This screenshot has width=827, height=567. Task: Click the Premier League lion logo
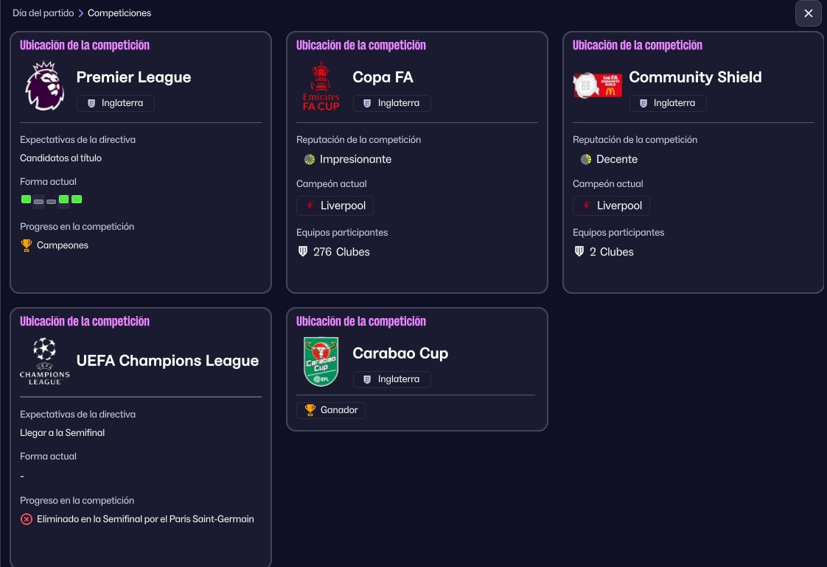point(45,86)
